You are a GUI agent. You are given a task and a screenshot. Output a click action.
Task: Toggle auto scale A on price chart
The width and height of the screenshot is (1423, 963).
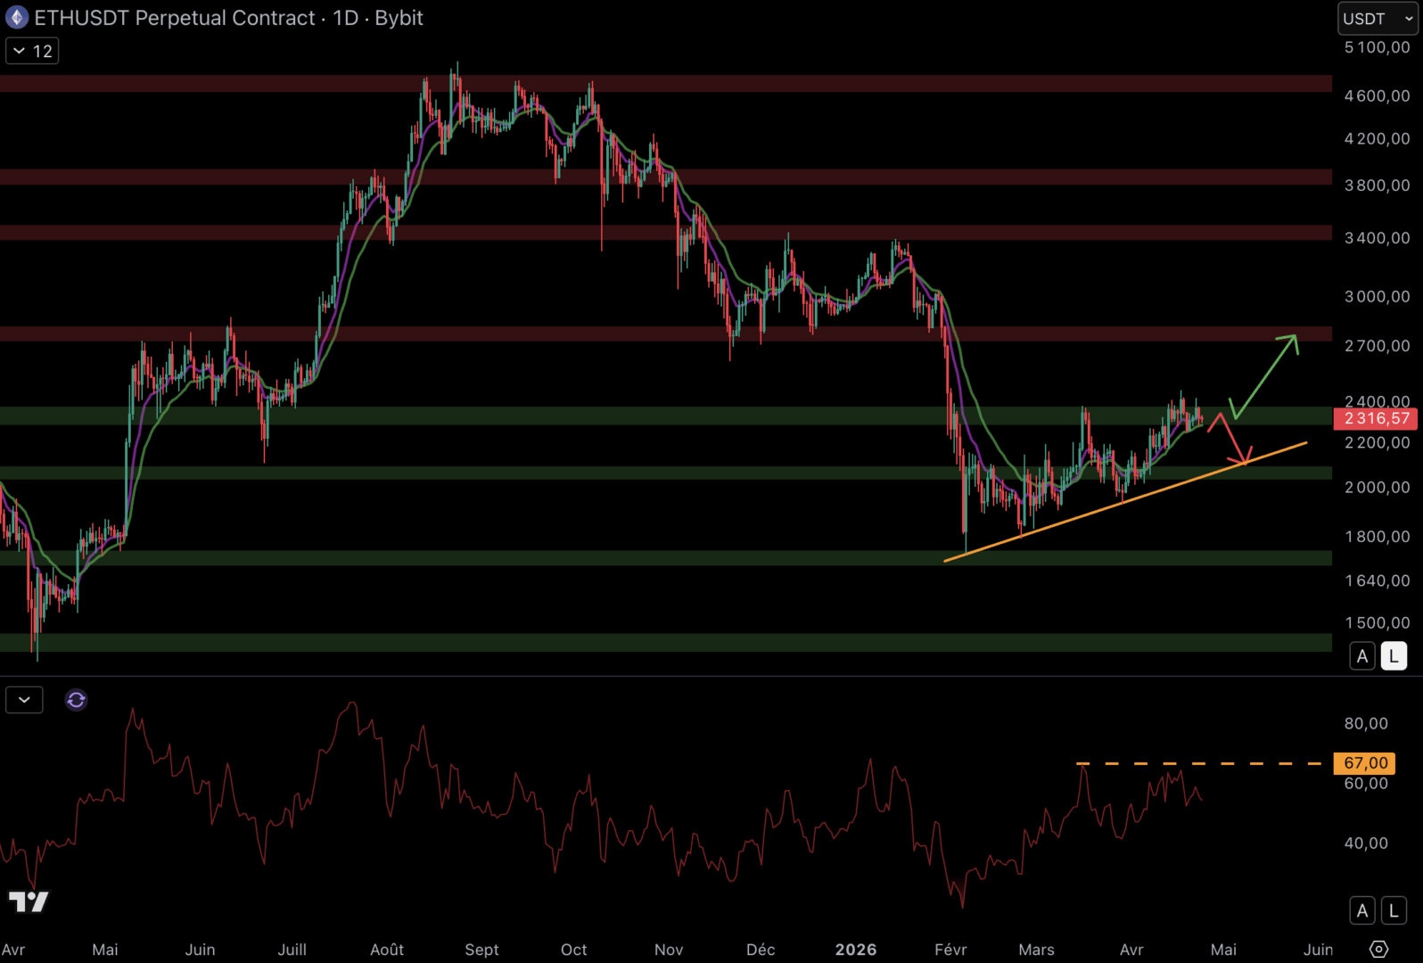coord(1361,656)
